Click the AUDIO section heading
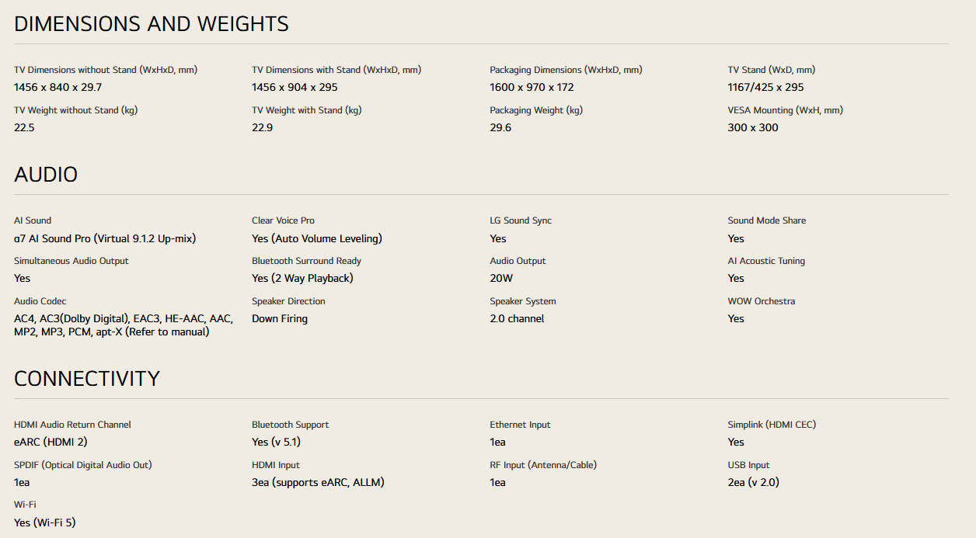The image size is (976, 538). (x=46, y=175)
